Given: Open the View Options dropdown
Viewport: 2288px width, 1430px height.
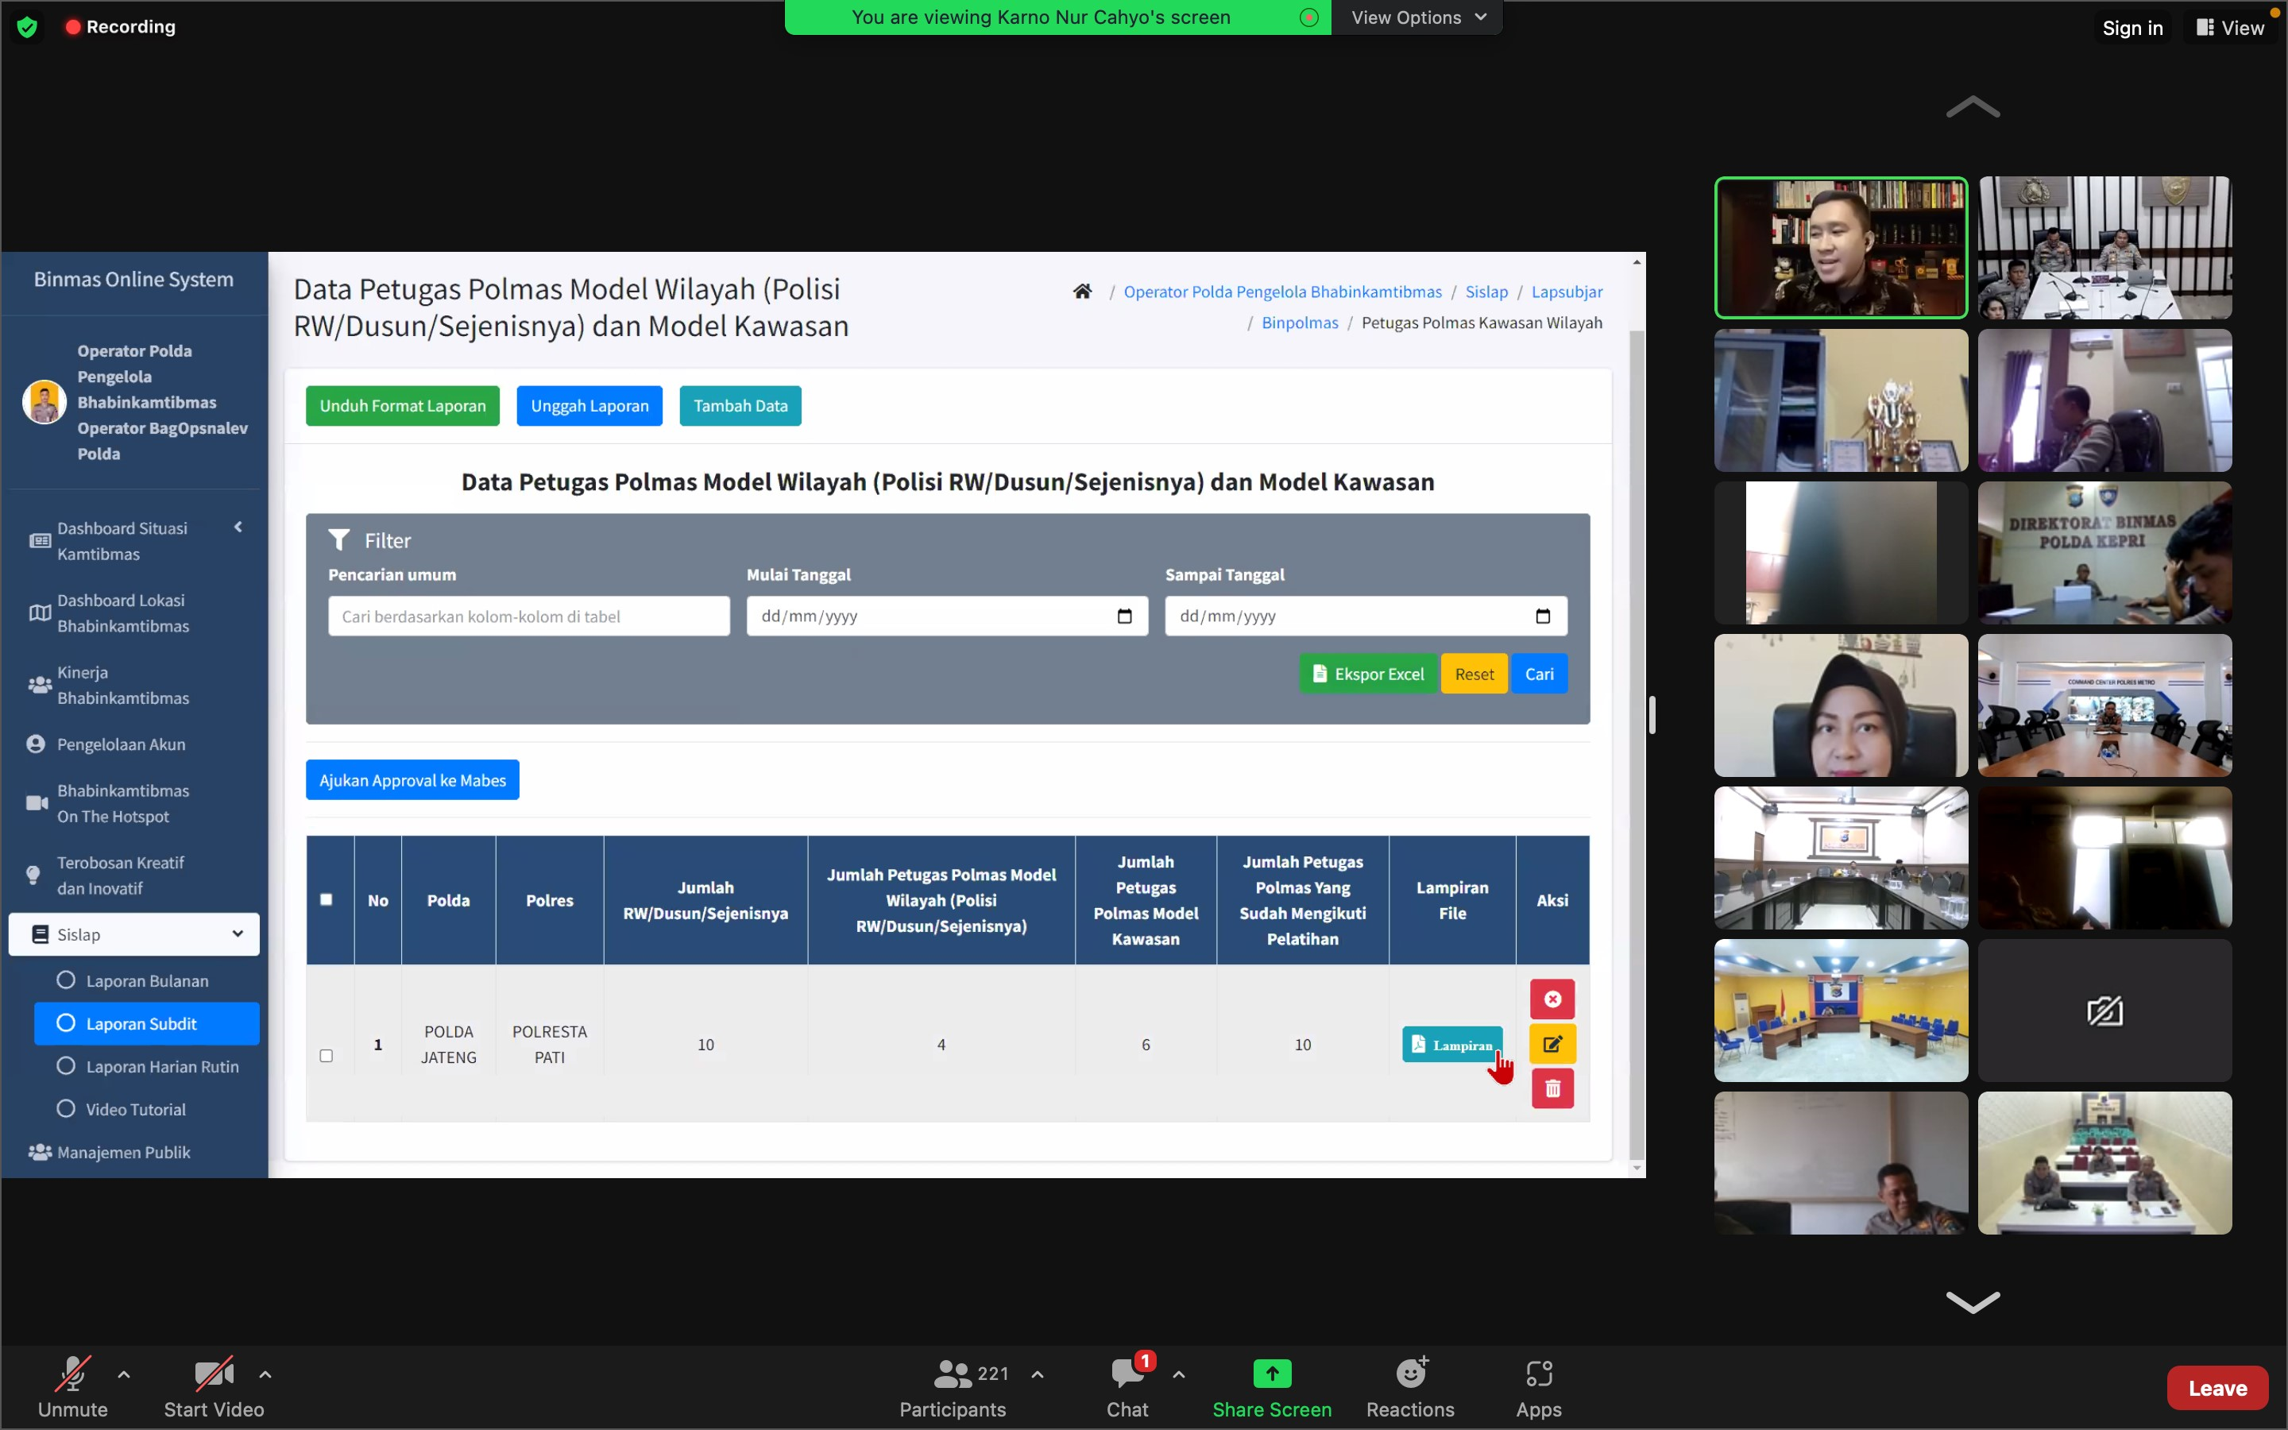Looking at the screenshot, I should click(1416, 17).
